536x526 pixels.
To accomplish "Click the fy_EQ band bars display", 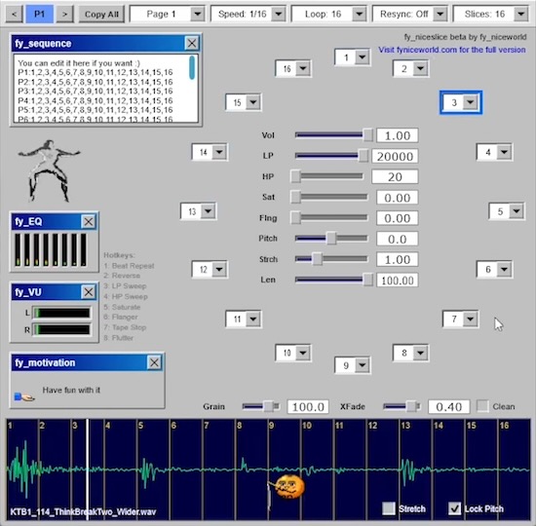I will click(x=51, y=249).
